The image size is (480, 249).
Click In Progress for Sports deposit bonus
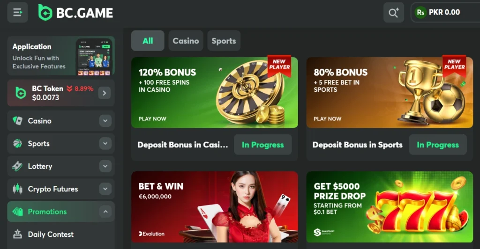tap(438, 145)
